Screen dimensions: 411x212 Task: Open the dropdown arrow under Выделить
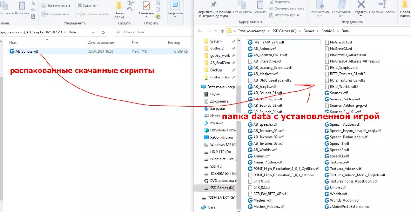175,18
